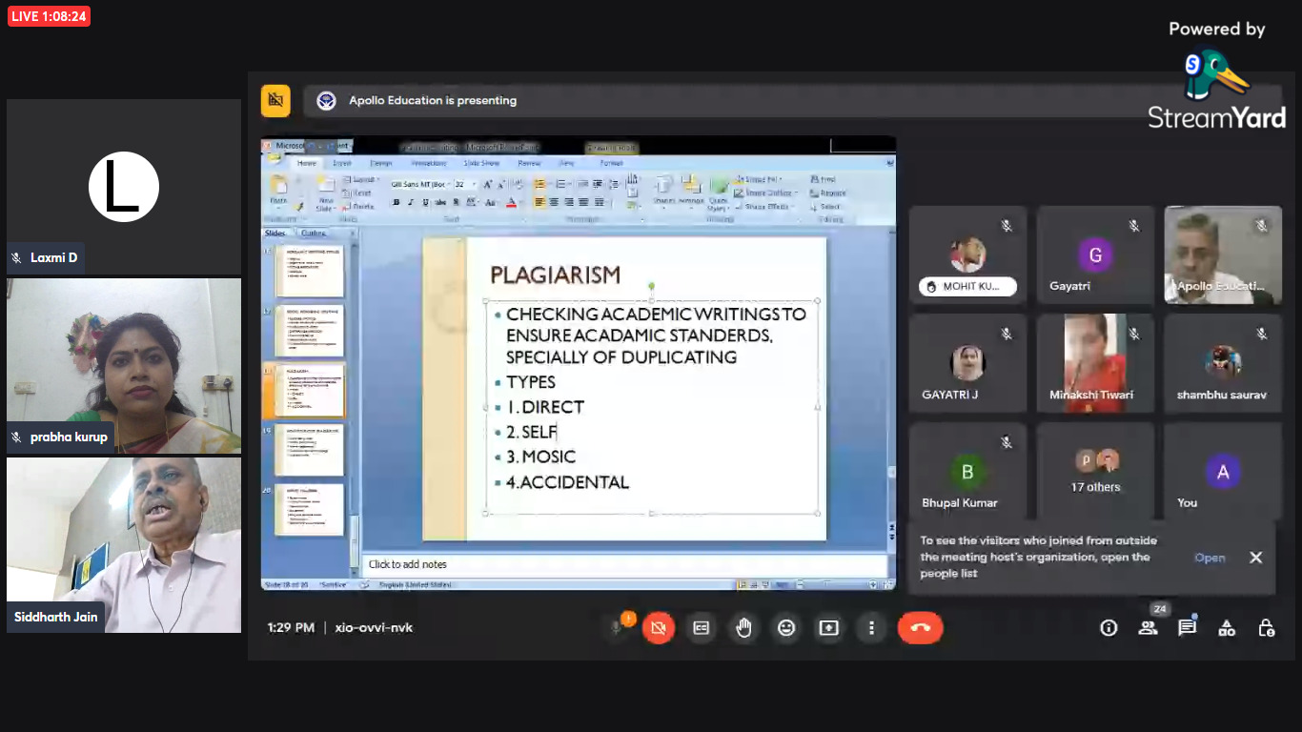
Task: Turn on the camera in Meet
Action: (658, 627)
